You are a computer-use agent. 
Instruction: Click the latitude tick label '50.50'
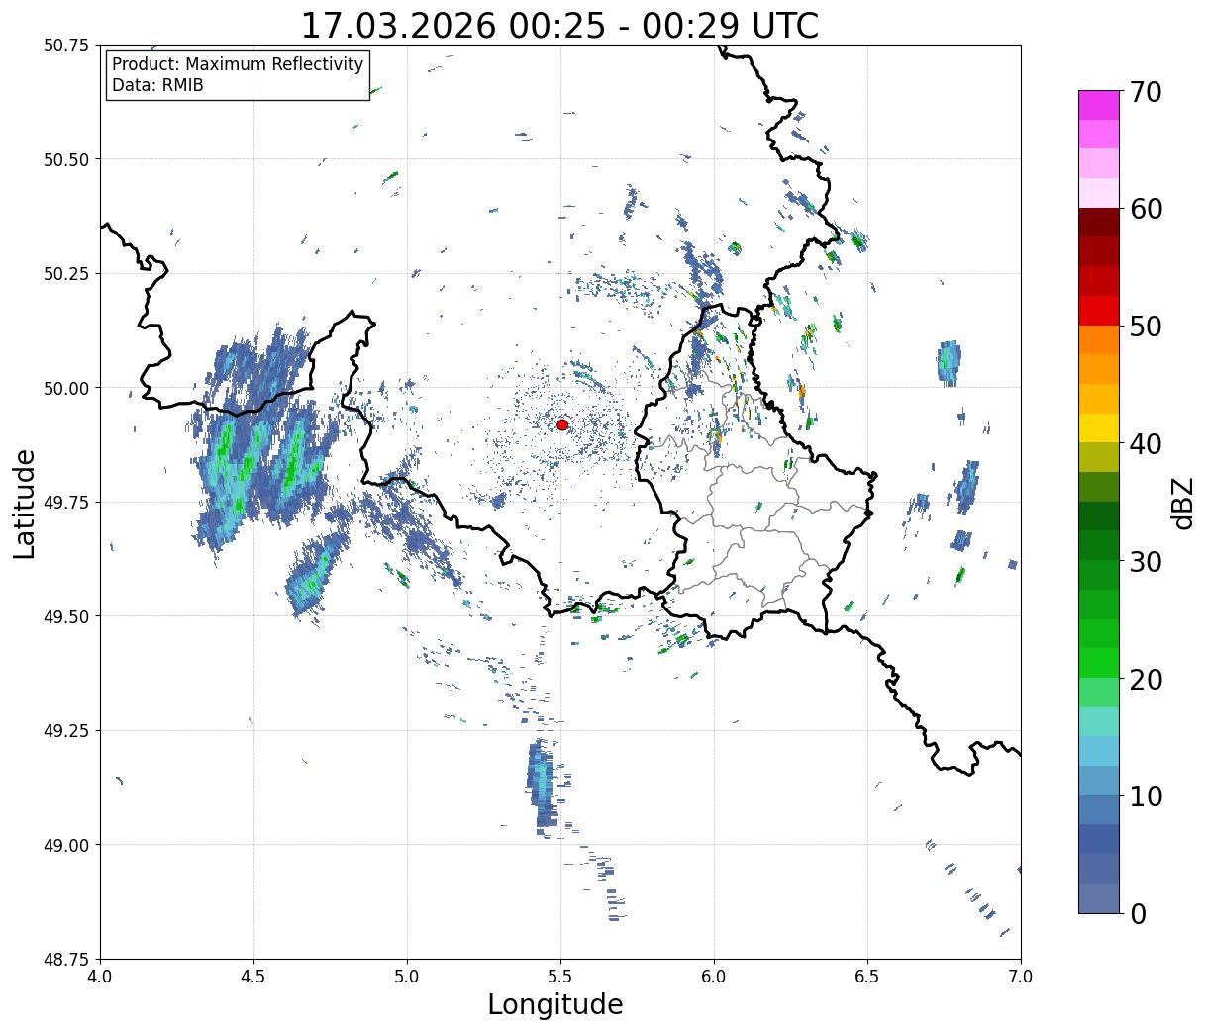click(65, 159)
